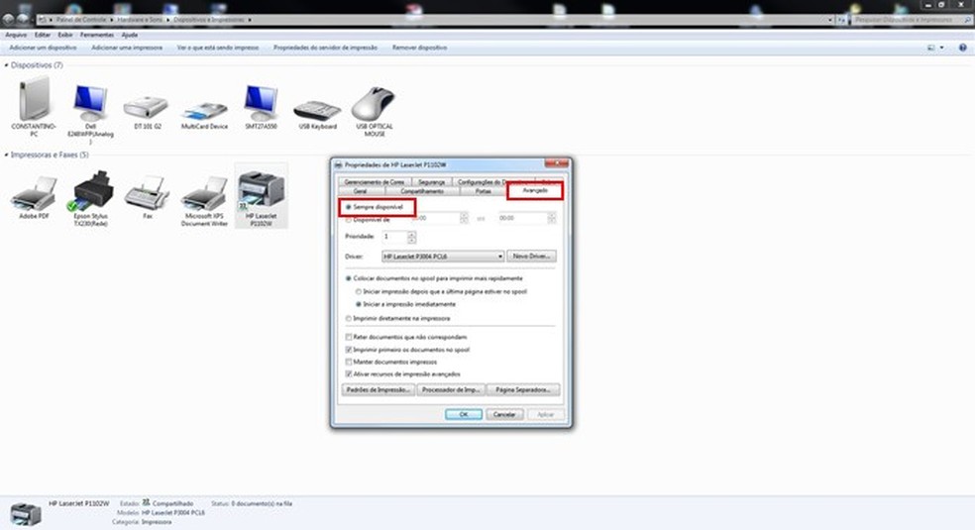Image resolution: width=975 pixels, height=530 pixels.
Task: Select Microsoft XPS Document Writer icon
Action: click(204, 192)
